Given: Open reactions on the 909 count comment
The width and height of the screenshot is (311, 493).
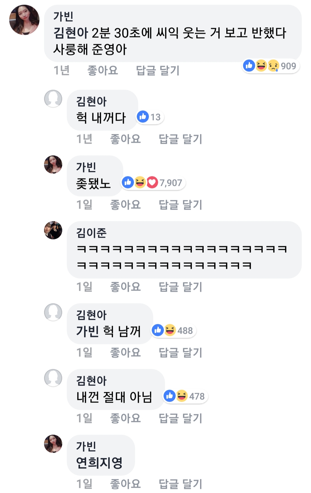Looking at the screenshot, I should pos(271,66).
